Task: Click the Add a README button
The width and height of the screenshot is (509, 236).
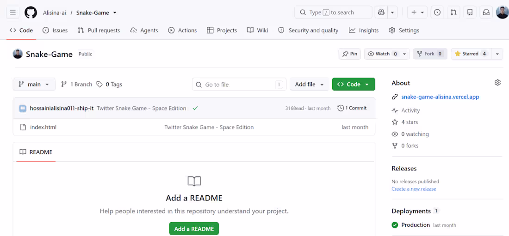Action: (194, 229)
